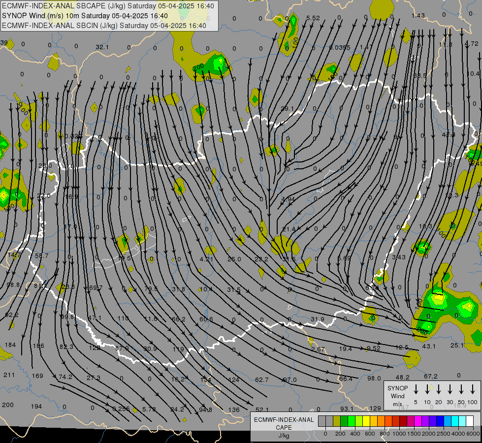
Task: Click the 30 m/s wind arrow symbol
Action: click(x=450, y=389)
